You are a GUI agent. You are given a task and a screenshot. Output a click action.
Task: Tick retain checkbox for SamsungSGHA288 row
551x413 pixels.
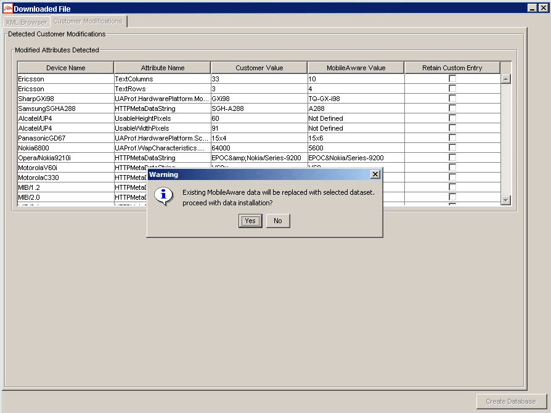452,108
